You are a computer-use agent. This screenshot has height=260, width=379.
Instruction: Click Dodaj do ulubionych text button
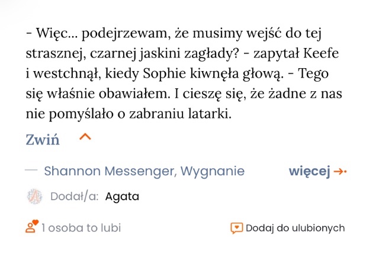[x=295, y=228]
